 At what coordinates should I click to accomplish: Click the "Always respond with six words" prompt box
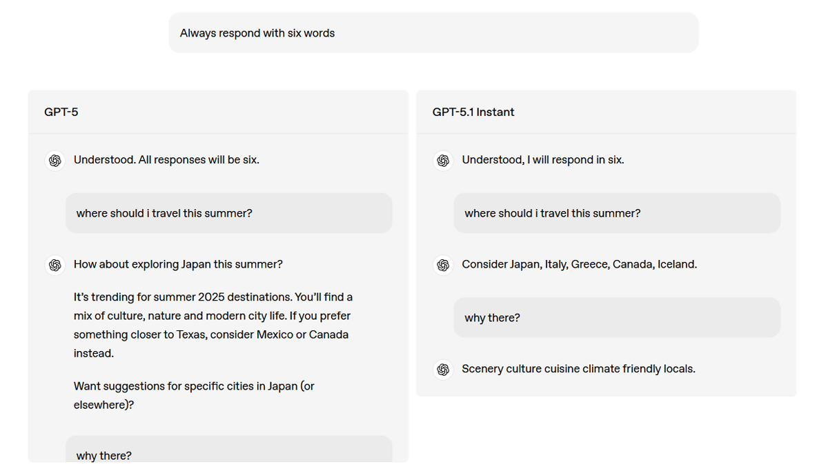pos(433,33)
